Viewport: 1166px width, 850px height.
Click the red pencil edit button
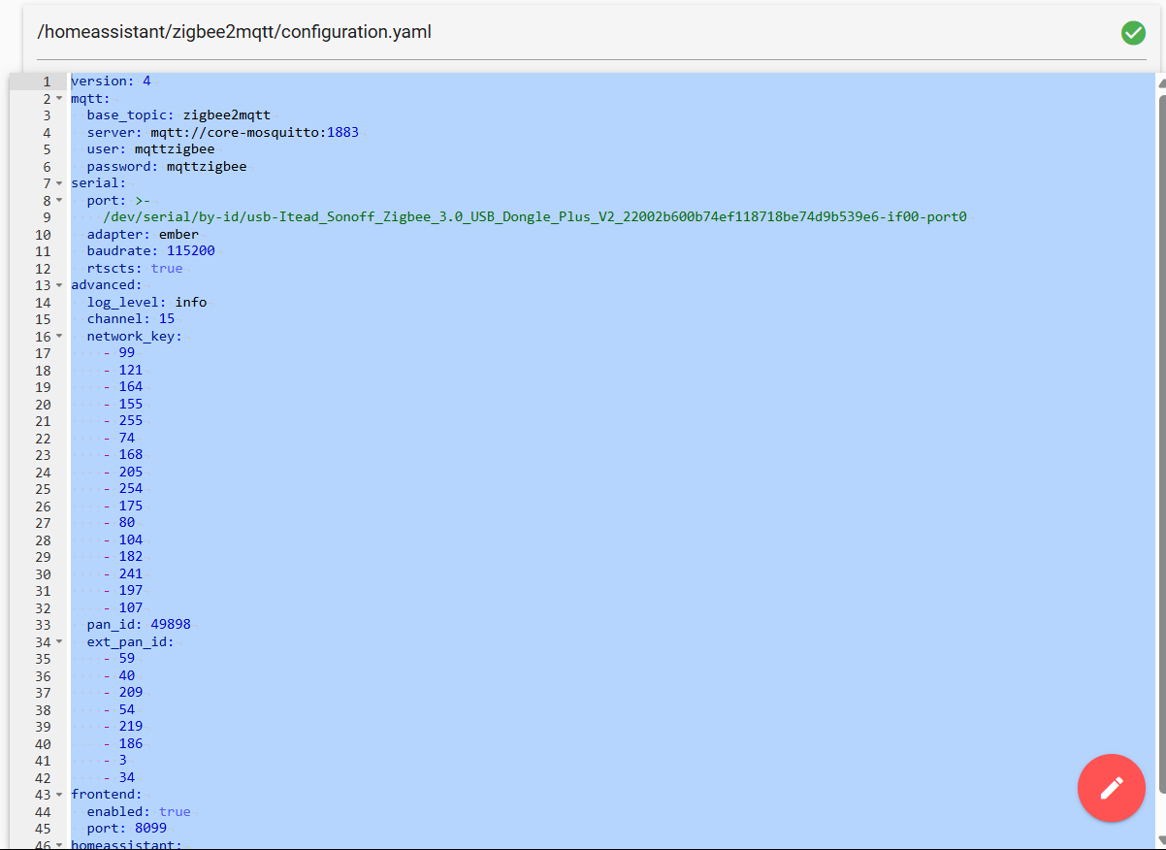pos(1111,788)
